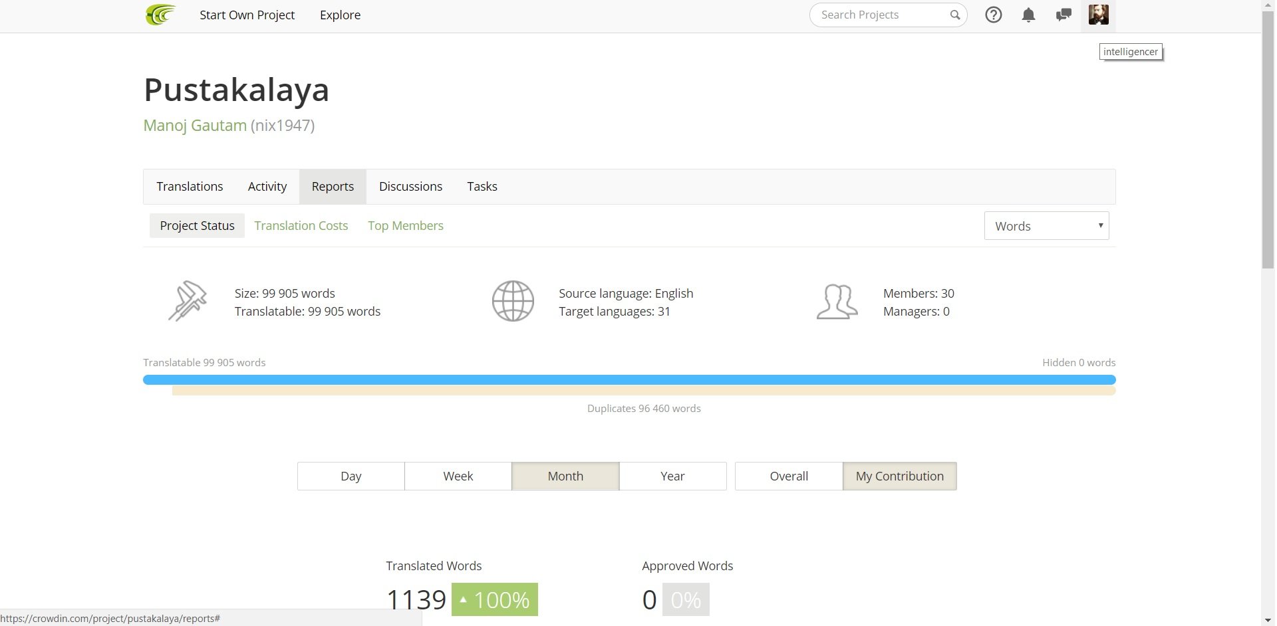Image resolution: width=1277 pixels, height=626 pixels.
Task: Click the Crowdin logo icon
Action: [160, 15]
